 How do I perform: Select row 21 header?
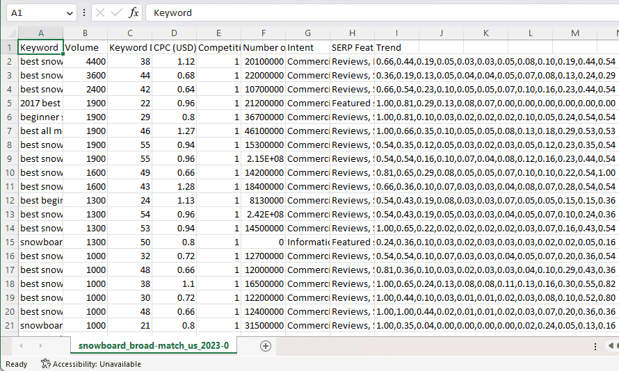[9, 325]
